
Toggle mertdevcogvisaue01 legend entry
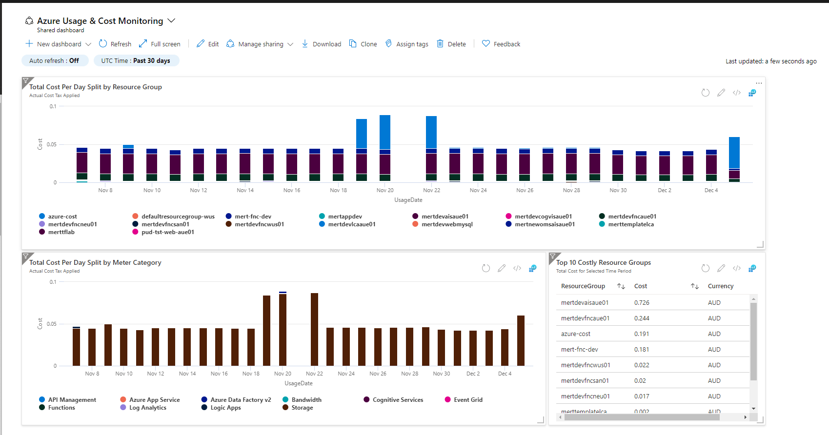pos(539,217)
